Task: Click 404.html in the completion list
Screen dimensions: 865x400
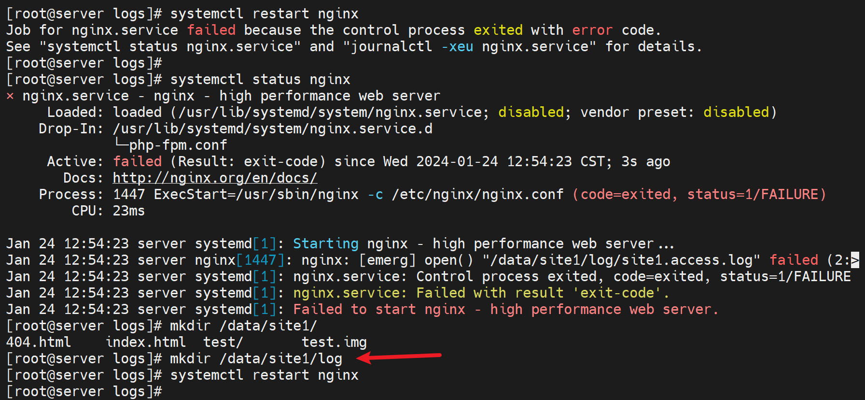Action: point(39,342)
